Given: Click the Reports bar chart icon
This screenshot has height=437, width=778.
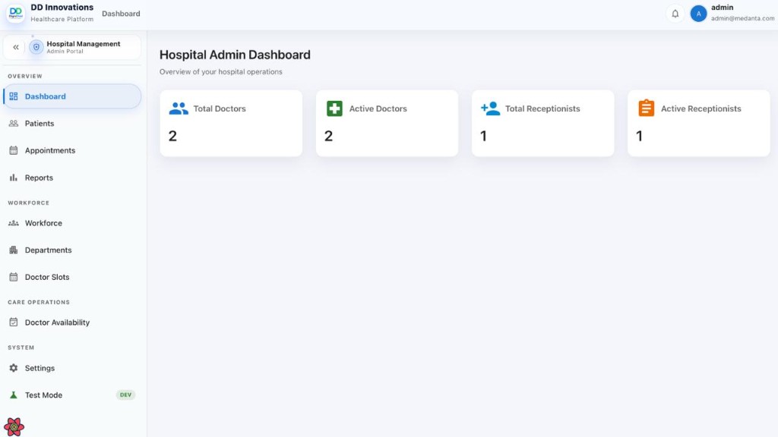Looking at the screenshot, I should coord(14,178).
